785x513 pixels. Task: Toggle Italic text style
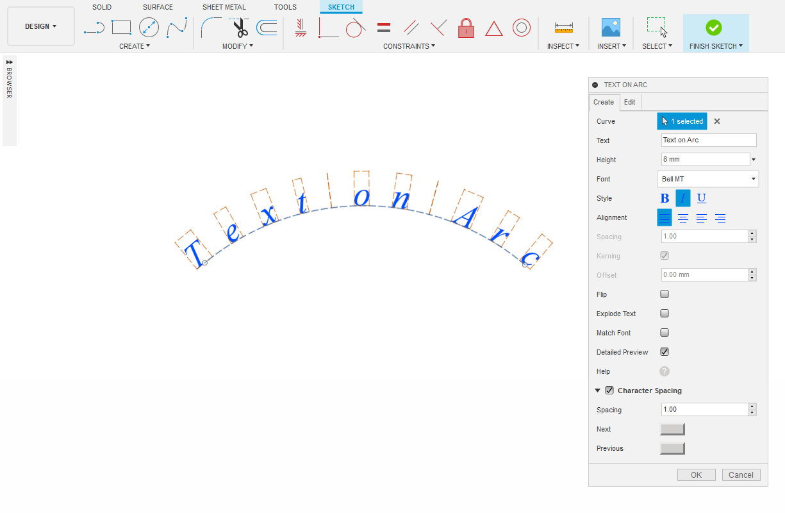[683, 198]
